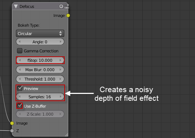Image resolution: width=195 pixels, height=138 pixels.
Task: Click the Z-Scale: 1.000 field
Action: pos(40,114)
